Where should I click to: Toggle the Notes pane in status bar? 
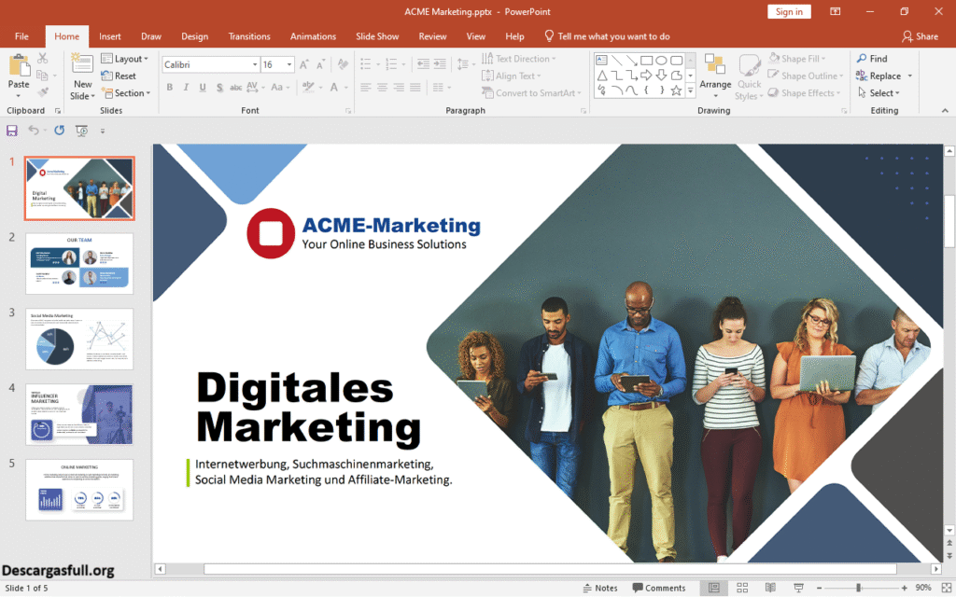(x=598, y=588)
